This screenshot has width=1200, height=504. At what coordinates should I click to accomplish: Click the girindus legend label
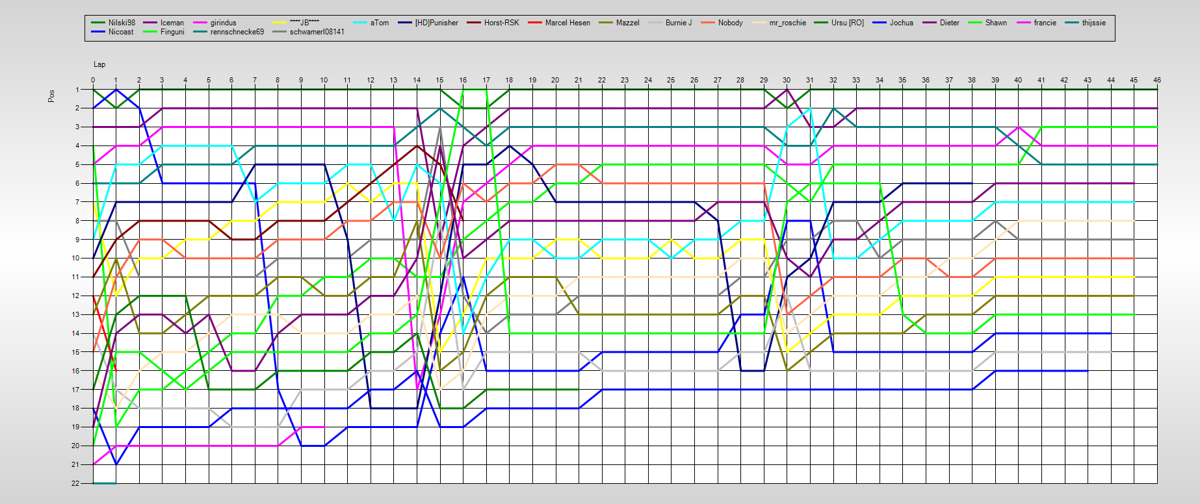pyautogui.click(x=223, y=23)
